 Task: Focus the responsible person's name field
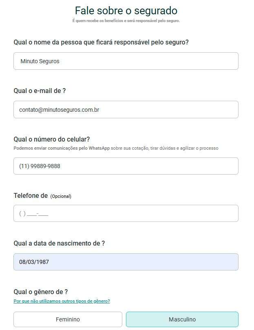point(126,61)
